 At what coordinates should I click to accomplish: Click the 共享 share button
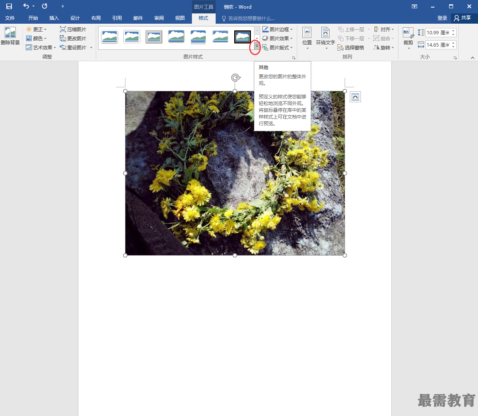[x=463, y=18]
